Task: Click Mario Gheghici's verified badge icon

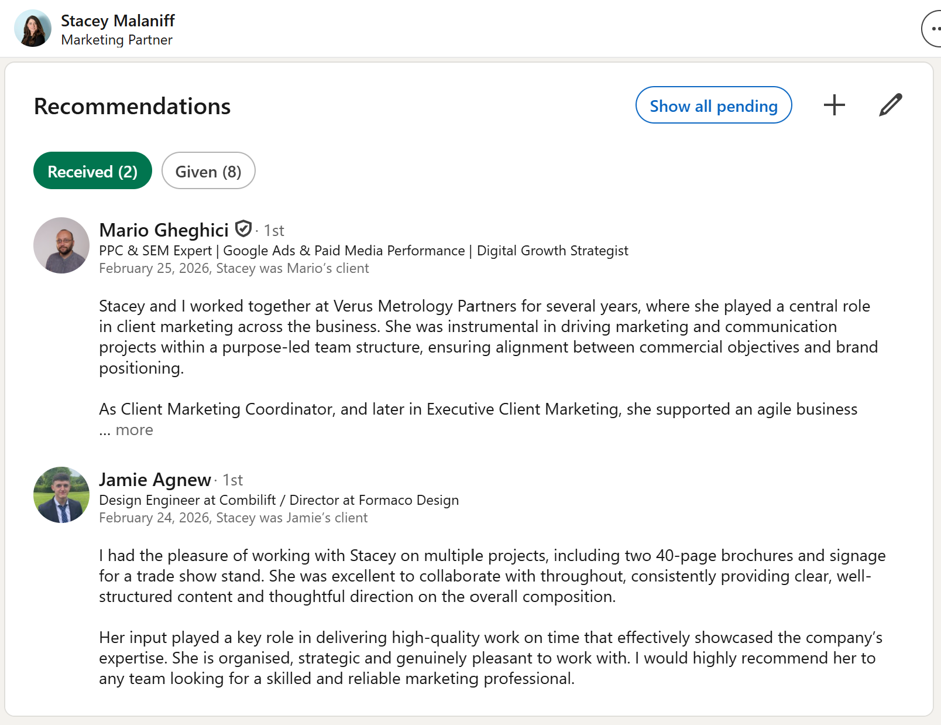Action: click(243, 228)
